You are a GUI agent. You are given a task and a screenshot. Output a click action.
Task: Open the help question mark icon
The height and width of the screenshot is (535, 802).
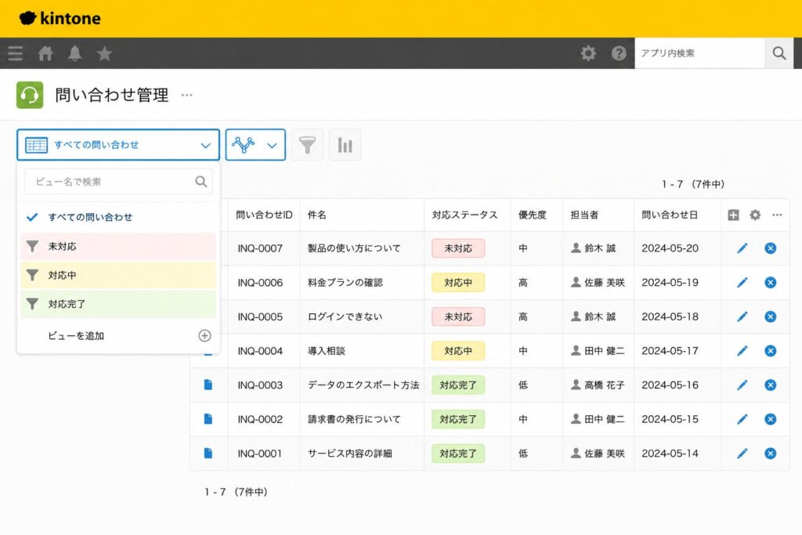click(x=619, y=53)
